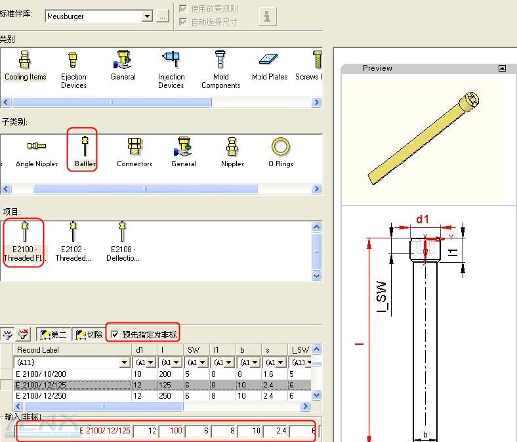Choose the O Rings subcategory
Screen dimensions: 517x442
(281, 151)
